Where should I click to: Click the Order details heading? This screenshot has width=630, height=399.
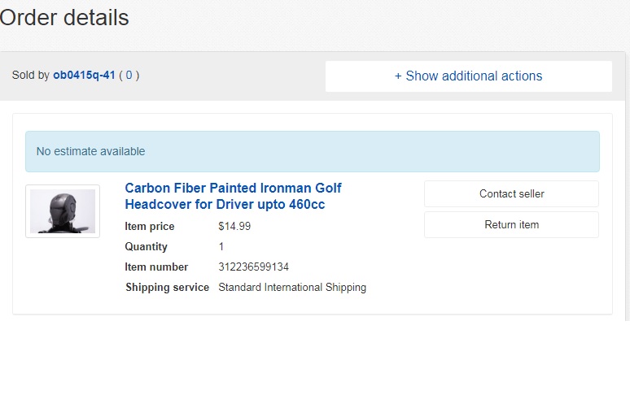(64, 17)
